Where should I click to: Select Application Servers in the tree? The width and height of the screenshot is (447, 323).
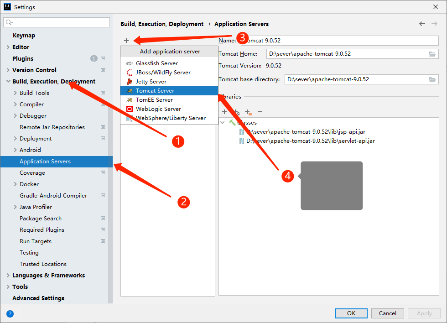pos(57,161)
